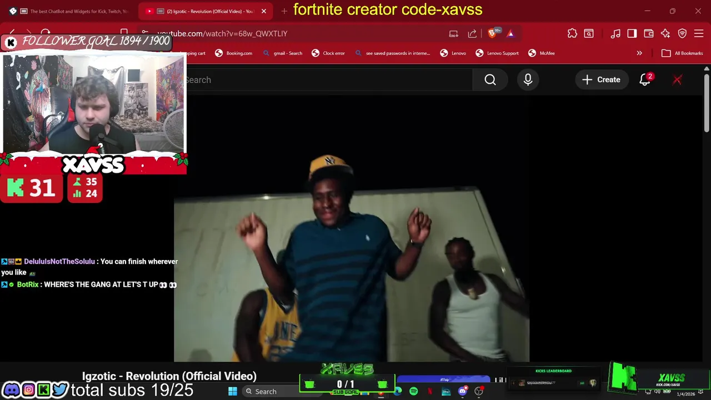Click the Kick viewer count showing 31

pyautogui.click(x=32, y=188)
